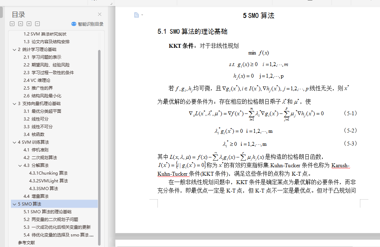Image resolution: width=380 pixels, height=247 pixels.
Task: Click the far-left sidebar scrollbar thumb
Action: (1, 12)
